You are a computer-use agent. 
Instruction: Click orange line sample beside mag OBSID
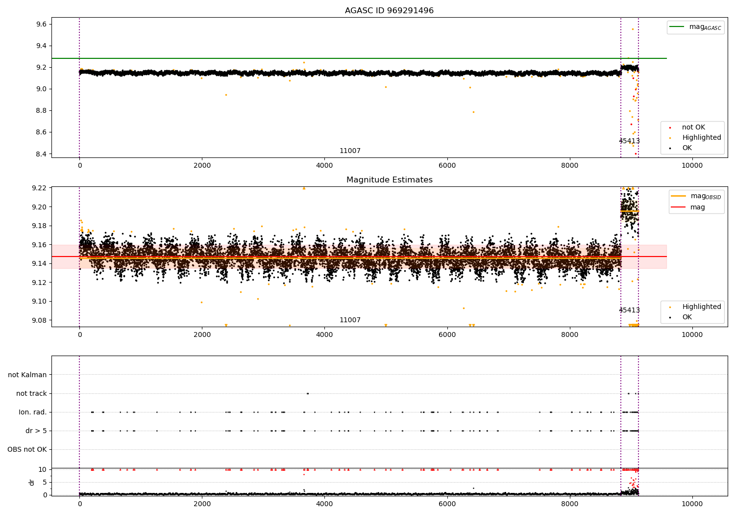(679, 196)
